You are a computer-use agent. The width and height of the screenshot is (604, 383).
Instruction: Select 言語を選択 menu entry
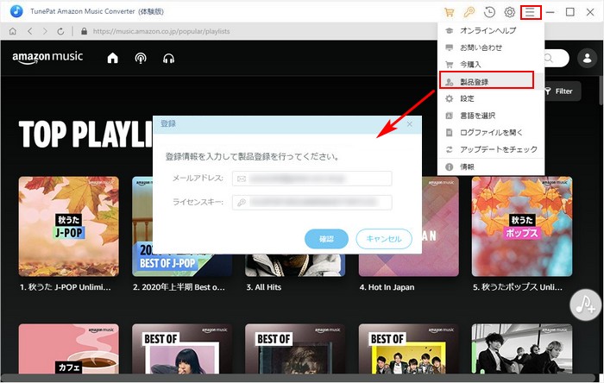point(491,116)
